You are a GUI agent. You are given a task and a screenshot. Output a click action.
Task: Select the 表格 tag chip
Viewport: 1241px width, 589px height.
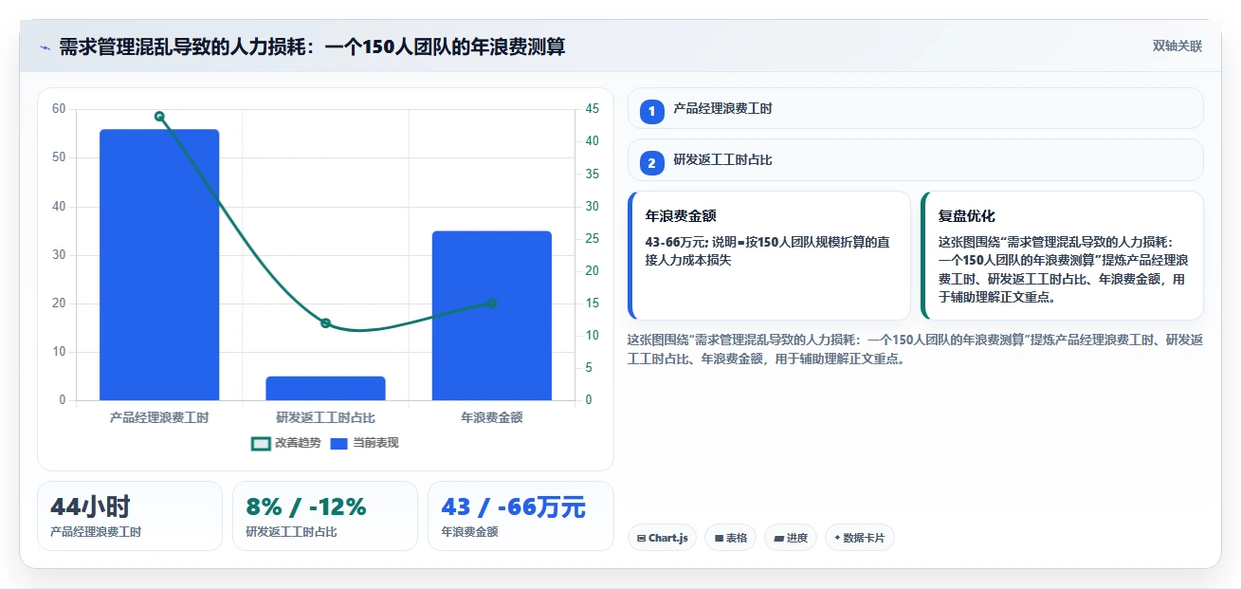(730, 538)
